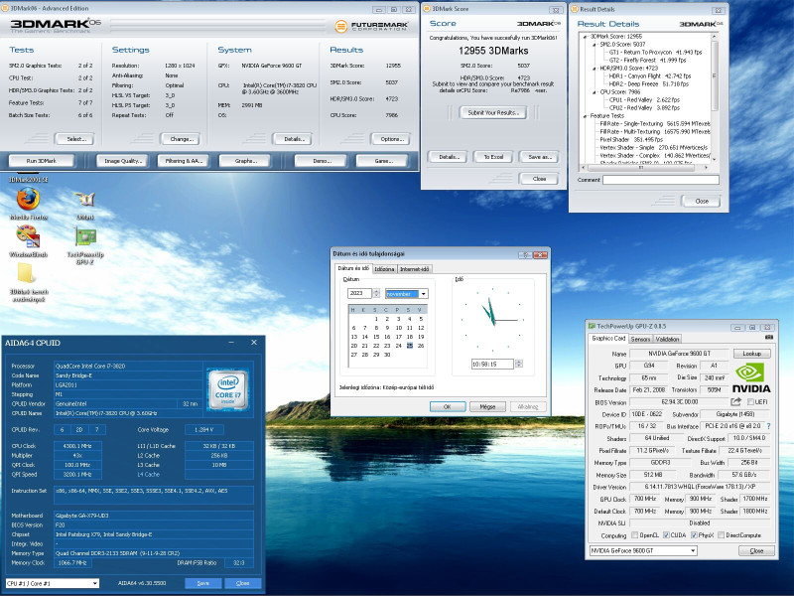This screenshot has width=794, height=596.
Task: Click the Details... button under System
Action: [x=292, y=139]
